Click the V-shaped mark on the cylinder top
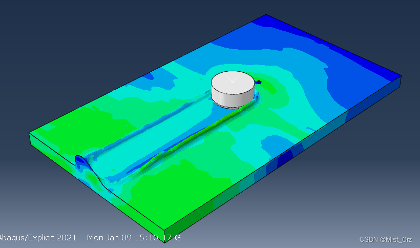Viewport: 420px width, 248px height. tap(232, 79)
